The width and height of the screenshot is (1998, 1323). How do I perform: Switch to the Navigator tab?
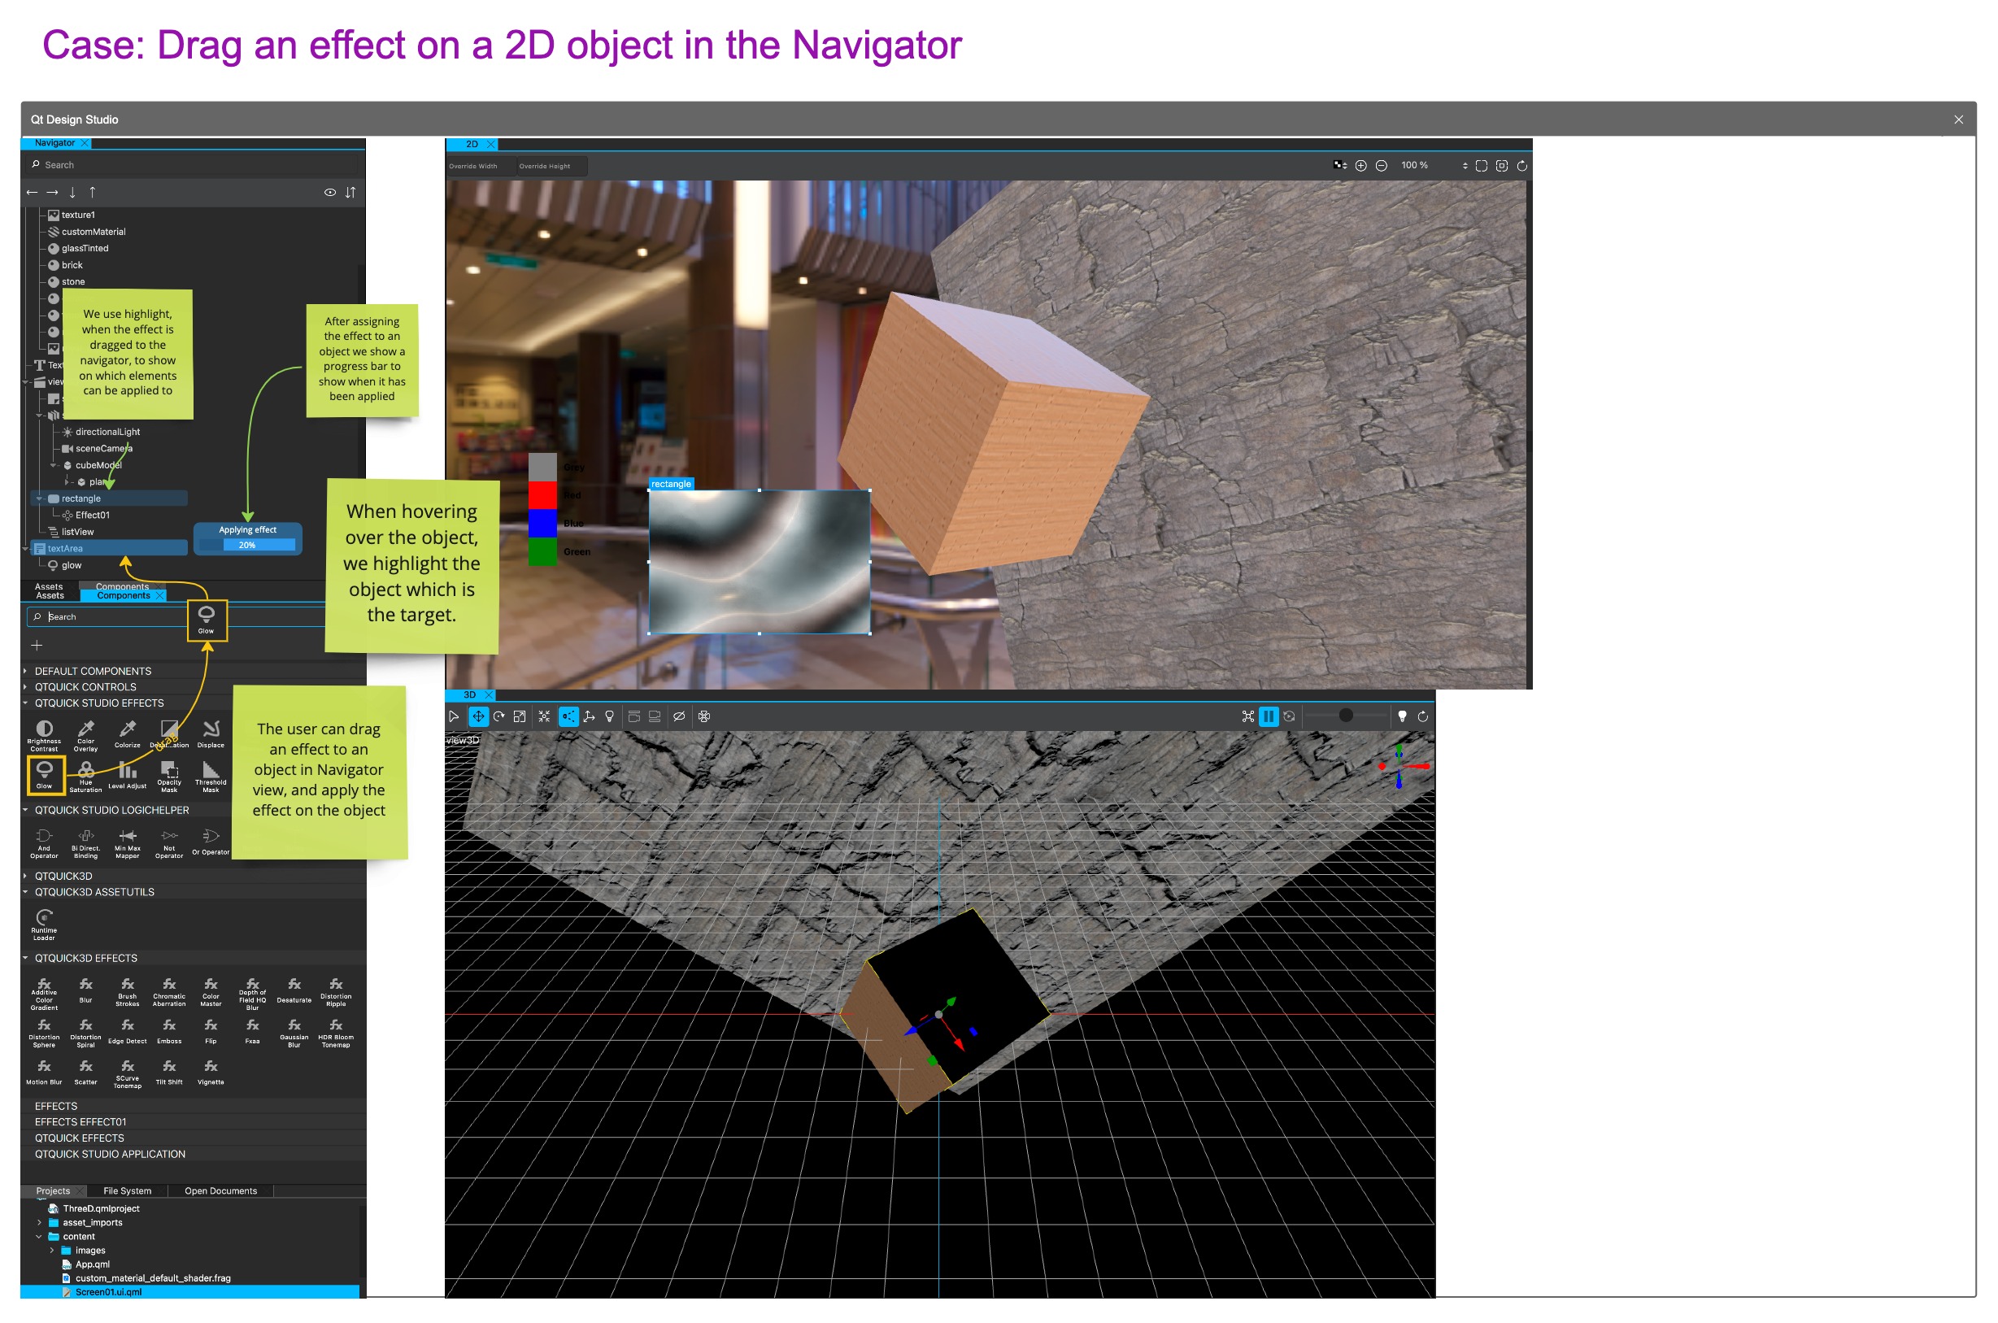pos(54,143)
